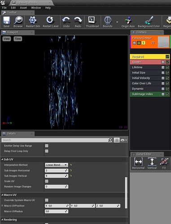171x224 pixels.
Task: Expand the Macro UVPosition property
Action: pos(2,206)
